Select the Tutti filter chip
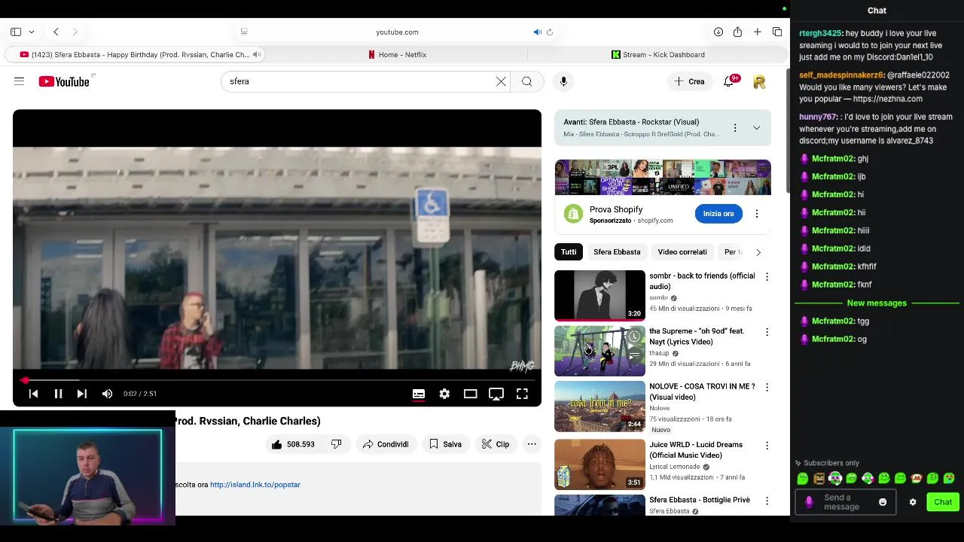964x542 pixels. point(569,252)
